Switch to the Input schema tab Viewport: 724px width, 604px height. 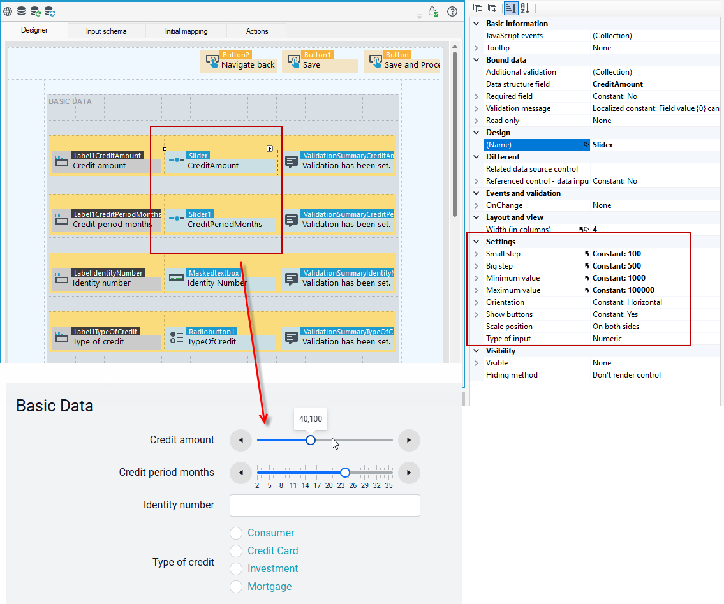coord(106,31)
